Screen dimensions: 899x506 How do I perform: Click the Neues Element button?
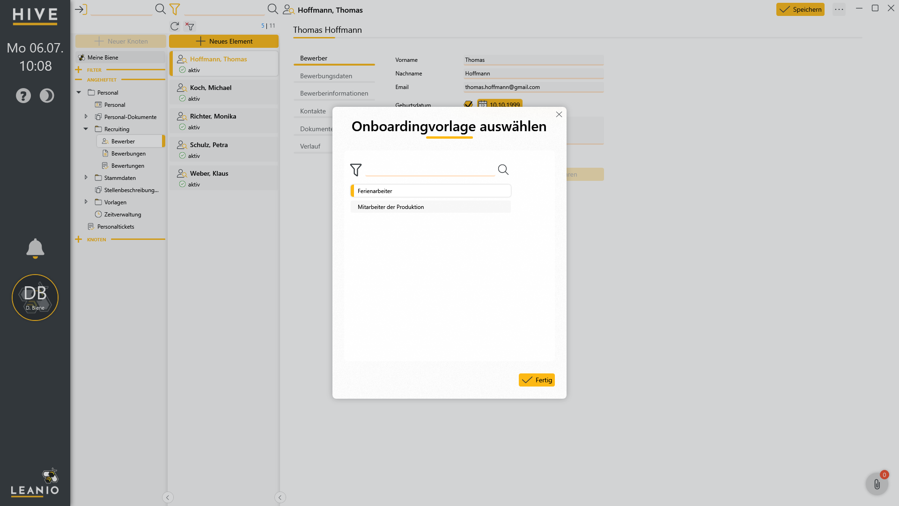coord(224,41)
